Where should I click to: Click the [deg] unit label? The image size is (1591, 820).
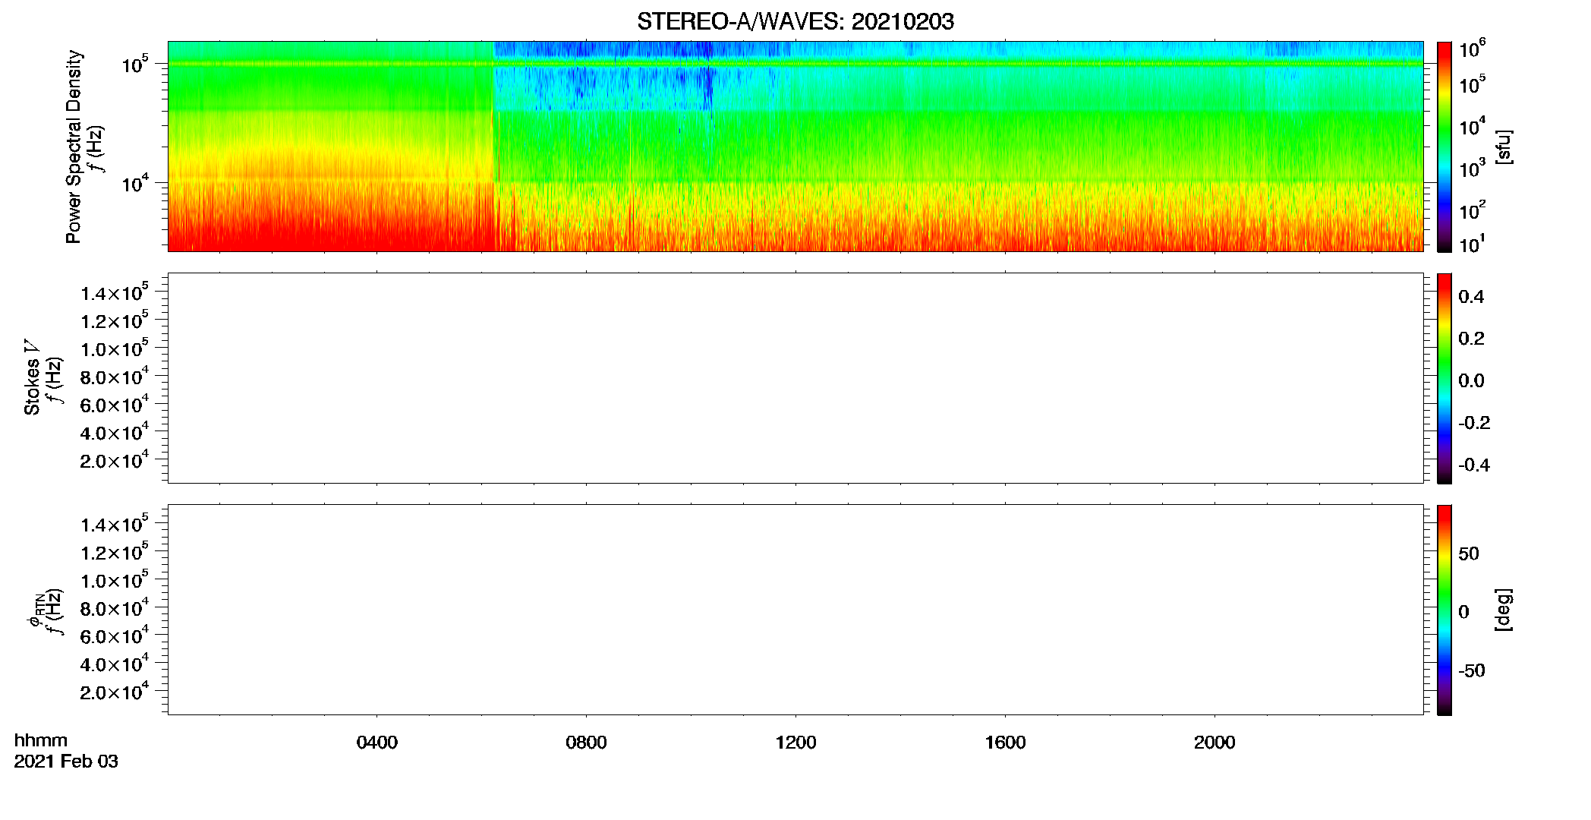click(x=1503, y=610)
